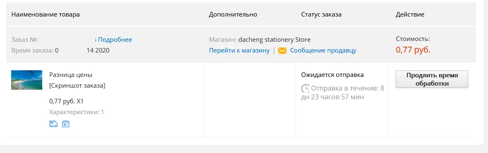Click the Наименование товара column header
Screen dimensions: 488x153
tap(46, 14)
